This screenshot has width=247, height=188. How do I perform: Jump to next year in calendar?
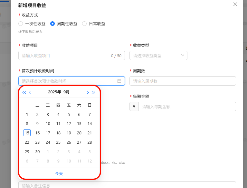94,92
